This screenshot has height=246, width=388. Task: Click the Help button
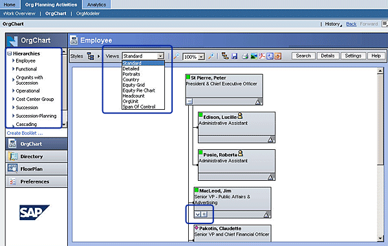tap(376, 56)
